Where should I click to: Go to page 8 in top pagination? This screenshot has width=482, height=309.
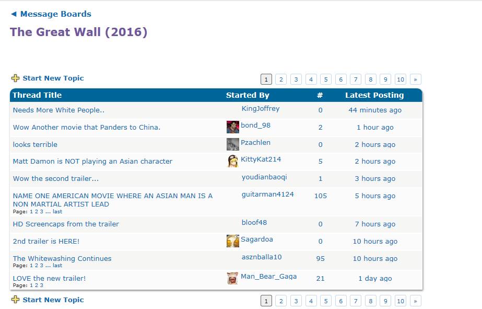coord(371,79)
